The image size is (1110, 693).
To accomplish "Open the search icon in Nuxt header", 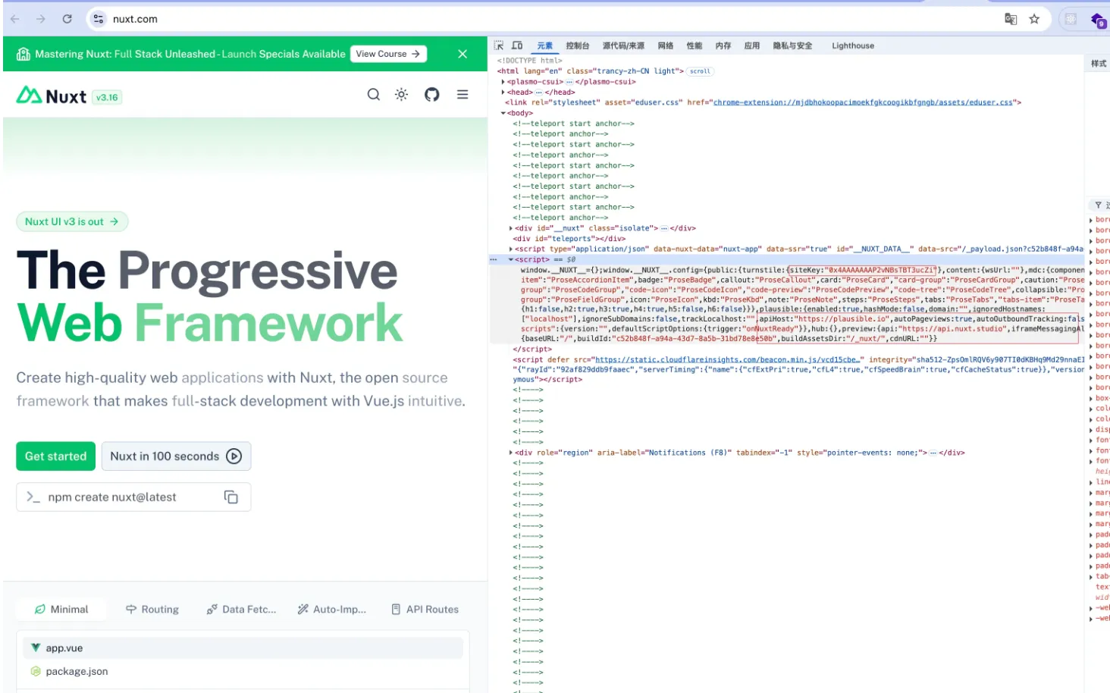I will pos(374,95).
